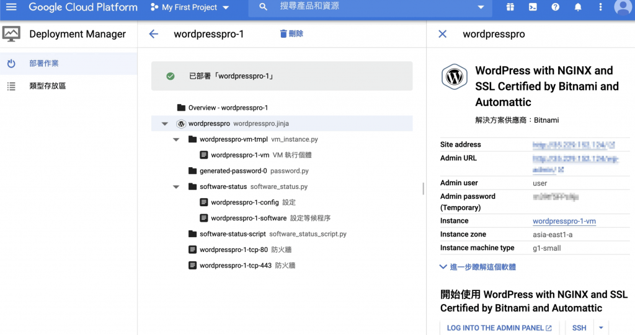Click LOG INTO THE ADMIN PANEL button
635x335 pixels.
point(499,328)
